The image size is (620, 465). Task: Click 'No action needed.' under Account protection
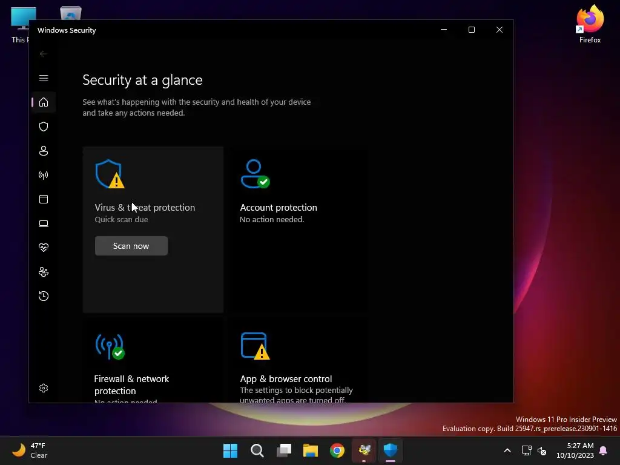coord(272,219)
